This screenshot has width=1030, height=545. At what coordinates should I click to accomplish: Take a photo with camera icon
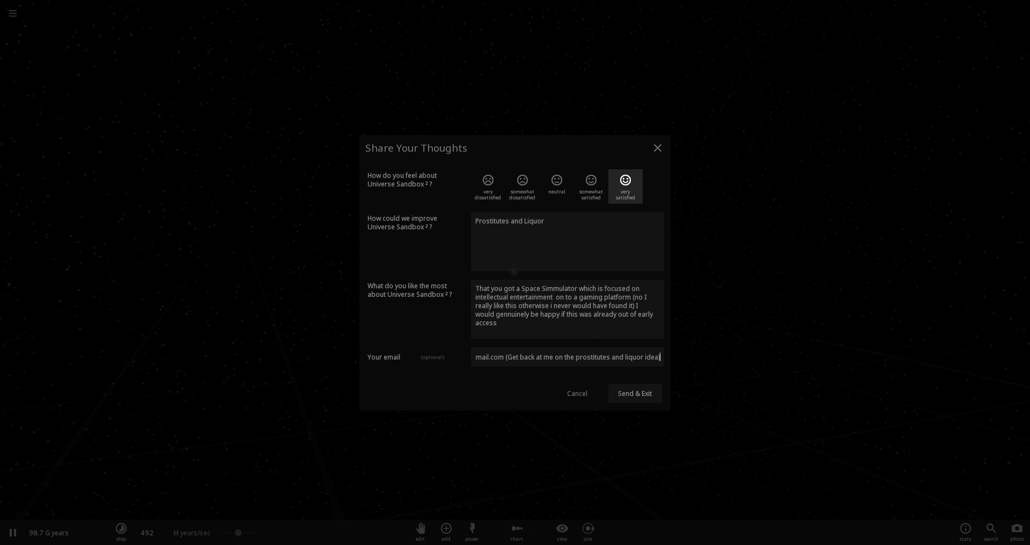tap(1017, 532)
